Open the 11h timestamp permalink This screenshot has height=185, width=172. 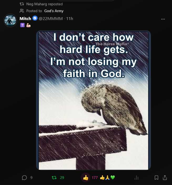[70, 18]
